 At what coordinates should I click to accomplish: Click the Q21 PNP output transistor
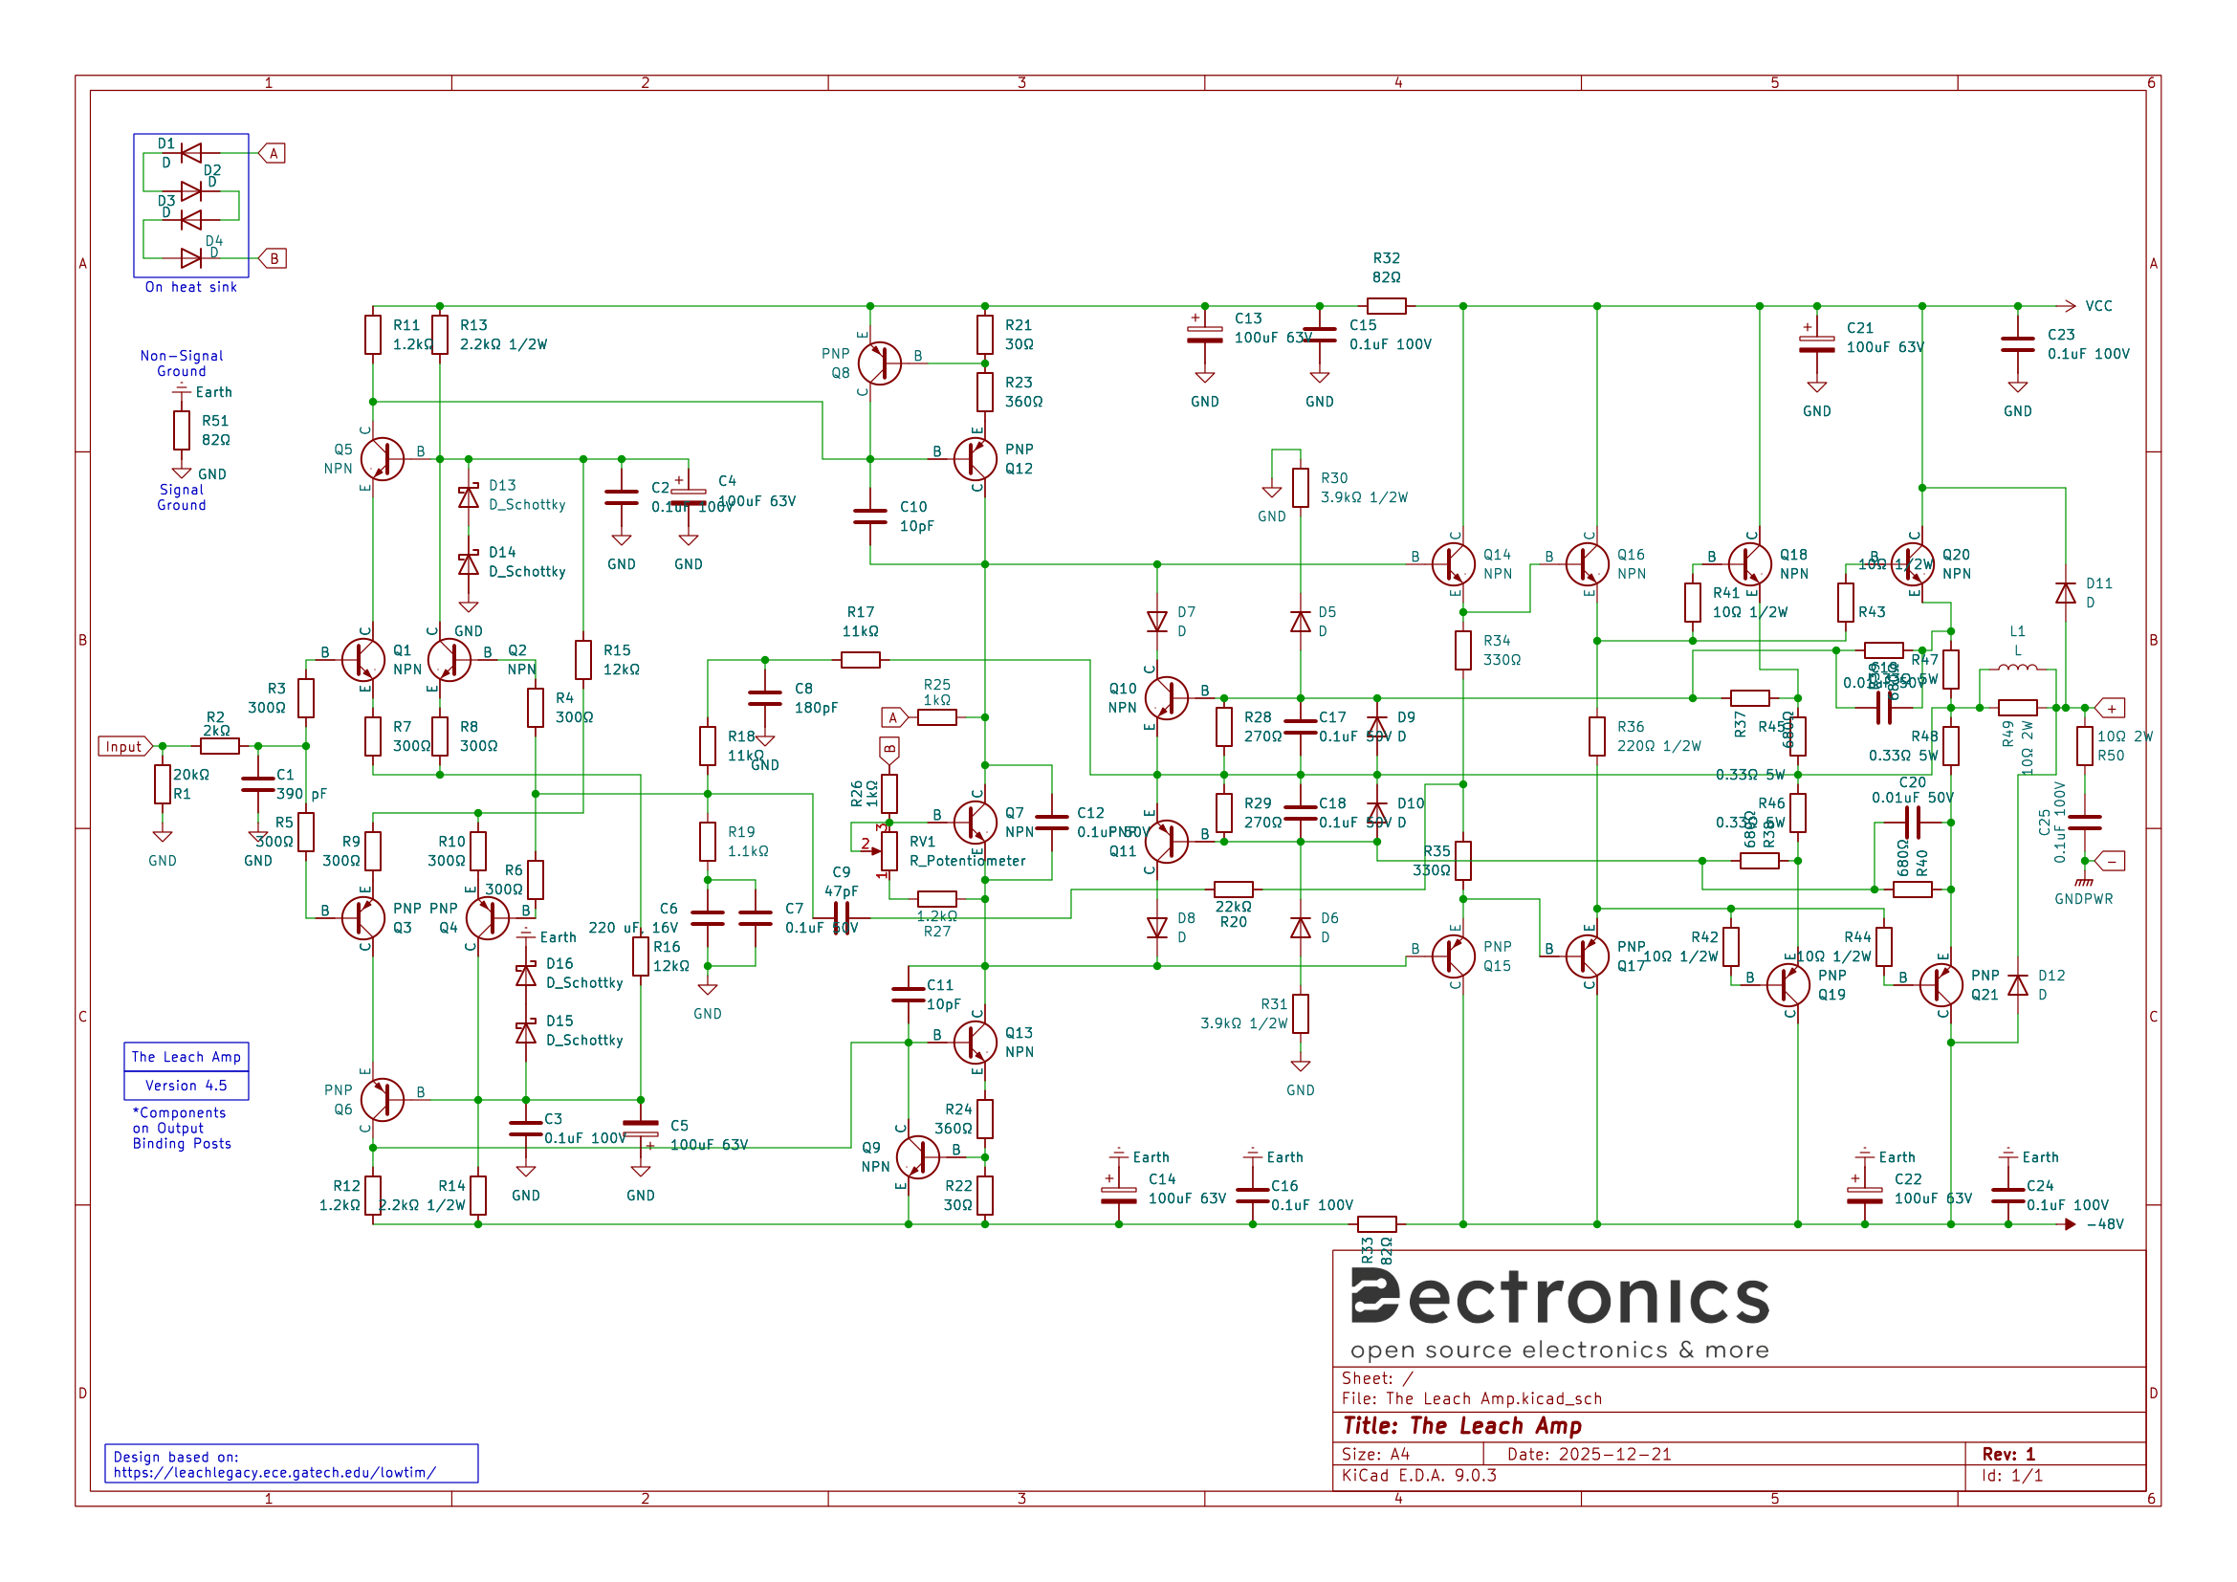pos(1941,985)
